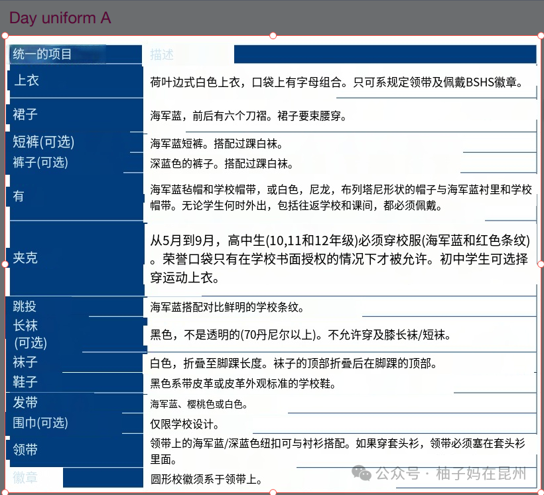544x495 pixels.
Task: Select the '围巾(可选)' cell
Action: coord(40,423)
